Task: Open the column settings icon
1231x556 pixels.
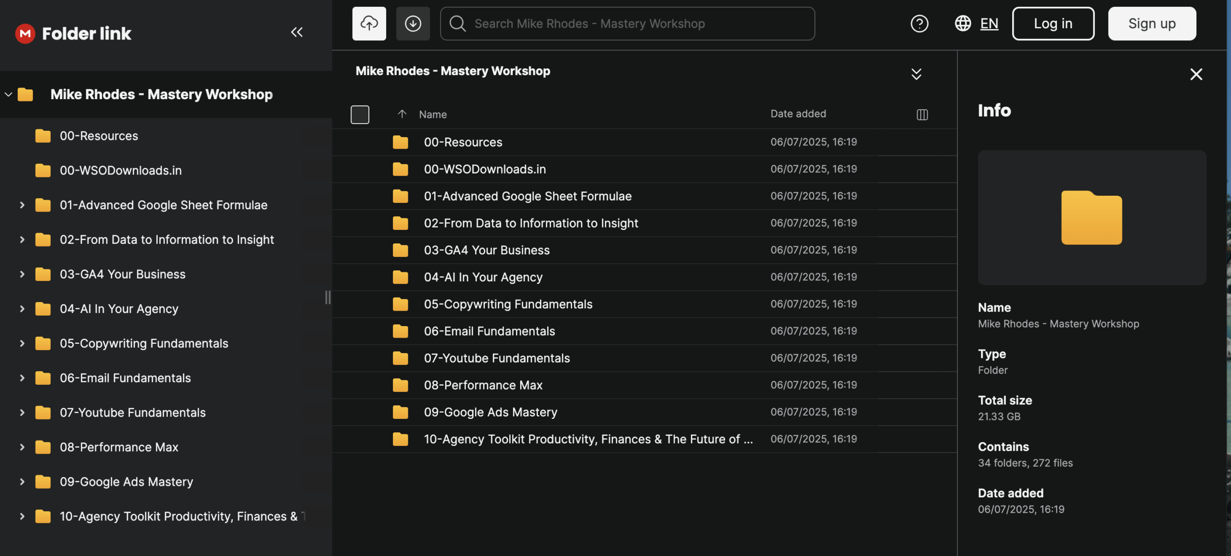Action: tap(922, 114)
